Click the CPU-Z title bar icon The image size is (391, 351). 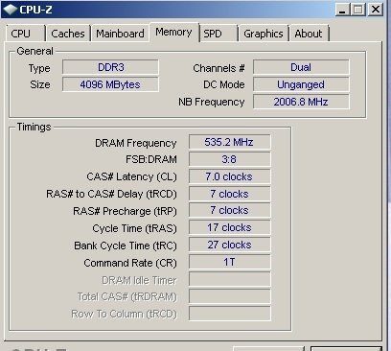[x=10, y=10]
